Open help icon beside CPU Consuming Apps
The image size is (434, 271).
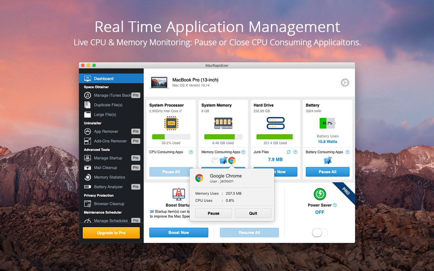(x=191, y=152)
